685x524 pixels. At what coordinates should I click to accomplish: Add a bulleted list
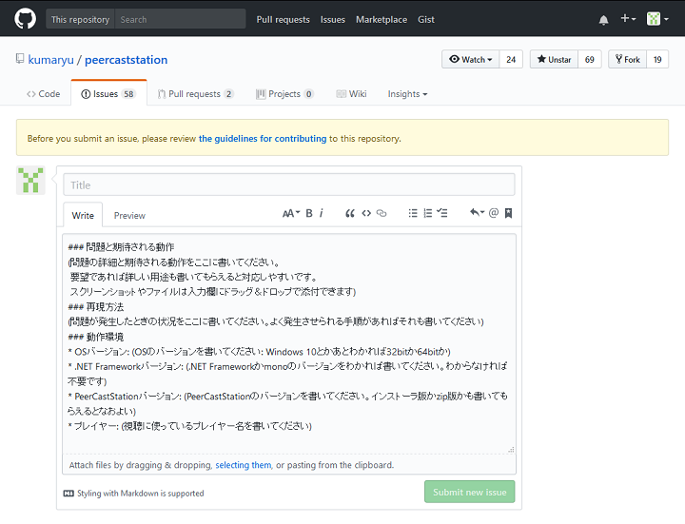[413, 213]
